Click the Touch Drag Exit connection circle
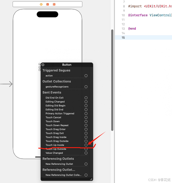172x183 pixels. click(x=86, y=133)
